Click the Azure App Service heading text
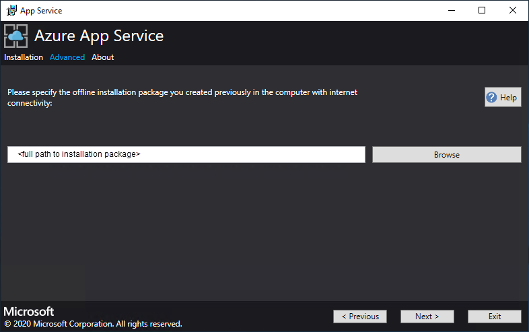Viewport: 529px width, 332px height. click(x=99, y=36)
